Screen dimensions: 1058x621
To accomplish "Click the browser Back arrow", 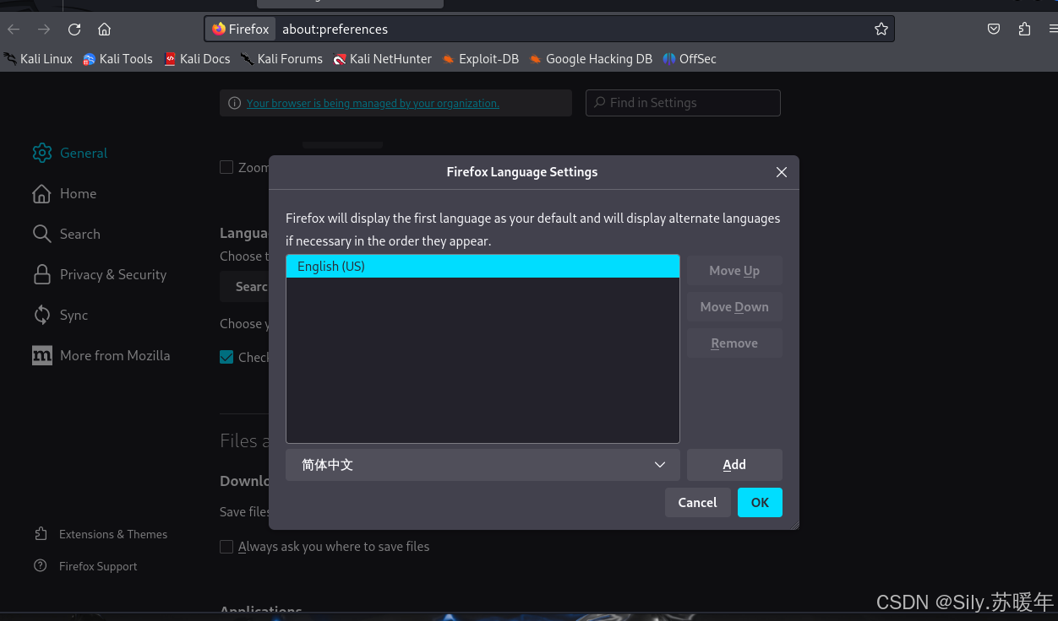I will 14,30.
